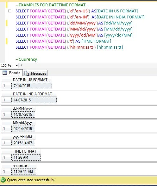Select the cell value 2015/14/07
Image resolution: width=157 pixels, height=186 pixels.
click(x=23, y=143)
